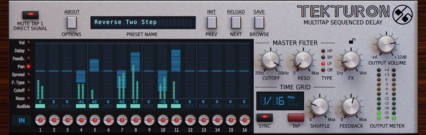Toggle tap 9 step button
426x135 pixels.
click(149, 120)
